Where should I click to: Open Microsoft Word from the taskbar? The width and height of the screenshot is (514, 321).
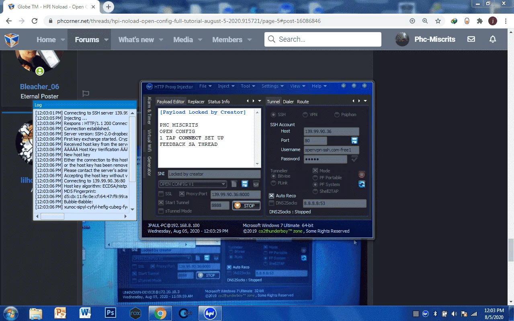(x=85, y=313)
